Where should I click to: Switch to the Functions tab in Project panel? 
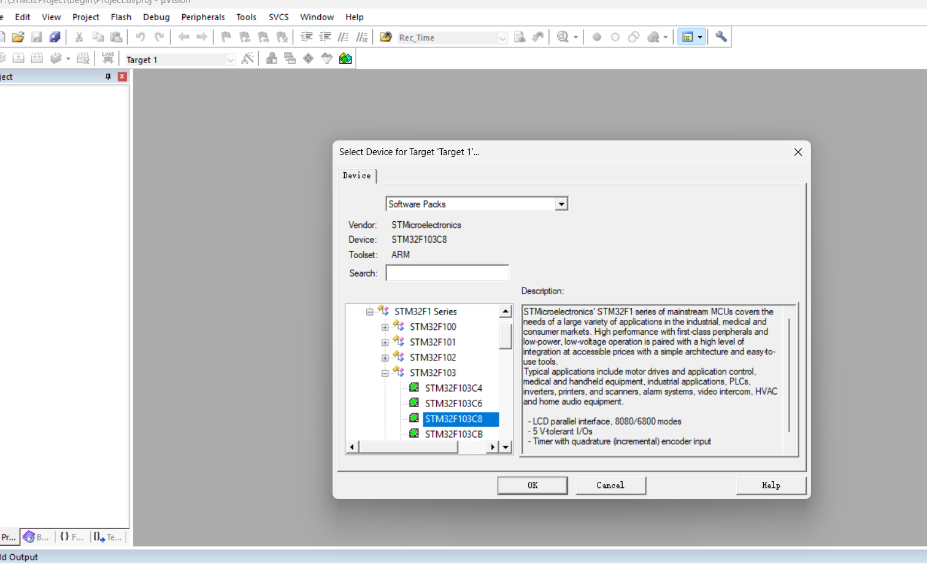tap(72, 537)
